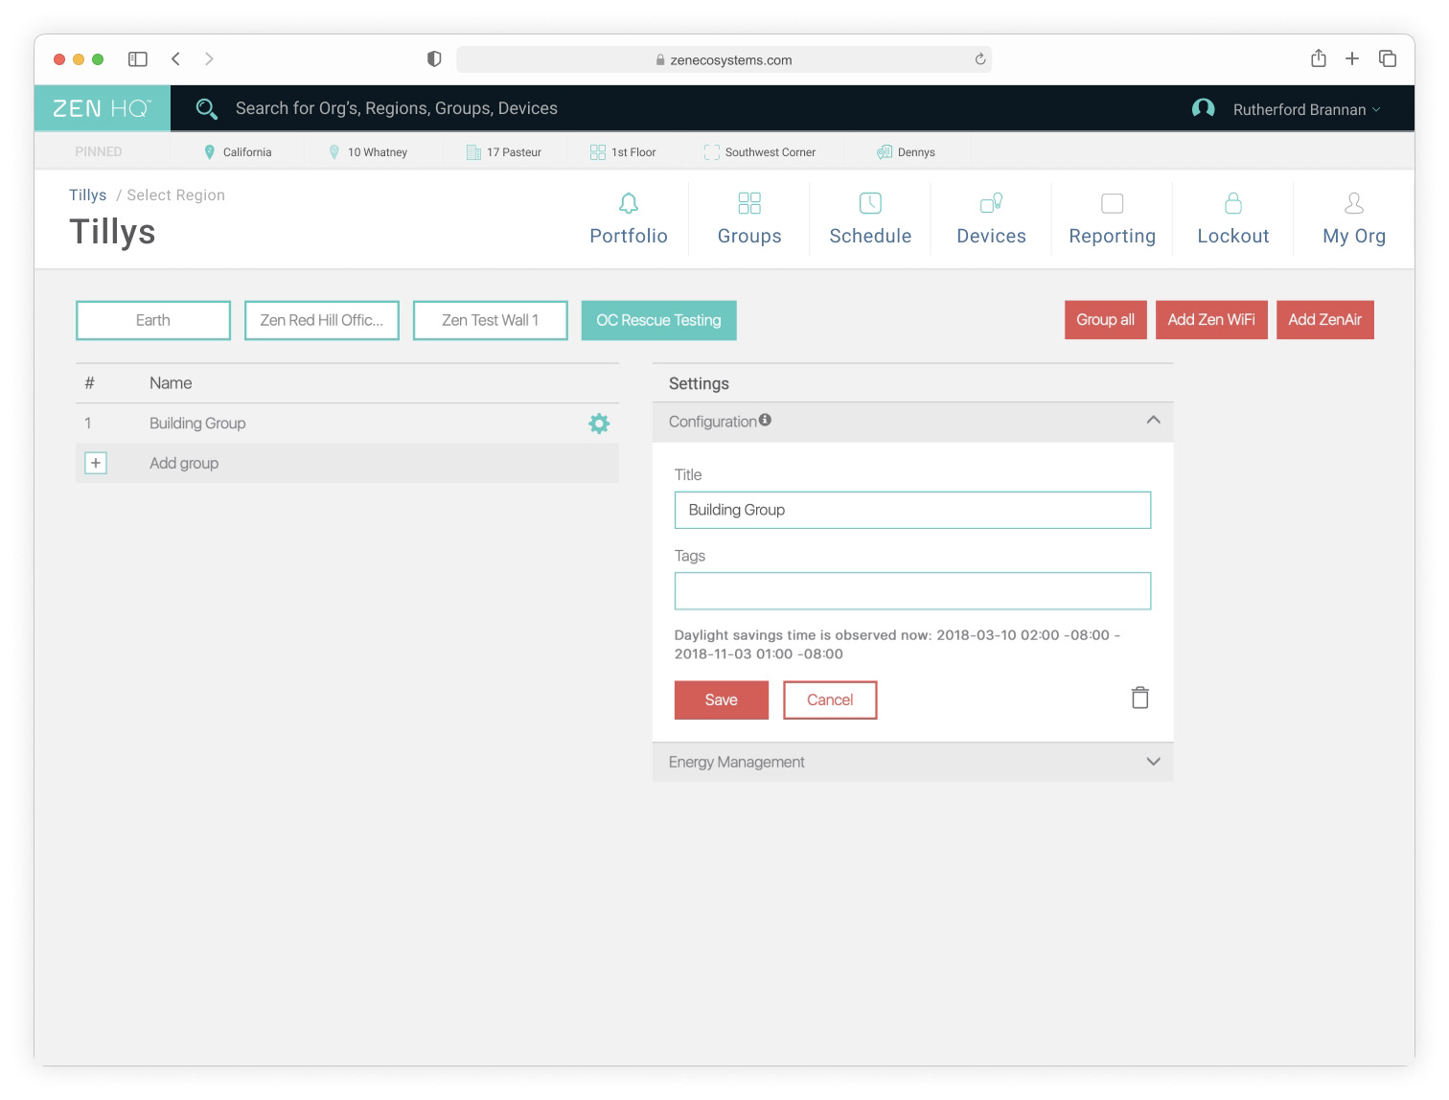Viewport: 1449px width, 1100px height.
Task: Select Zen Red Hill Office tab
Action: click(x=322, y=320)
